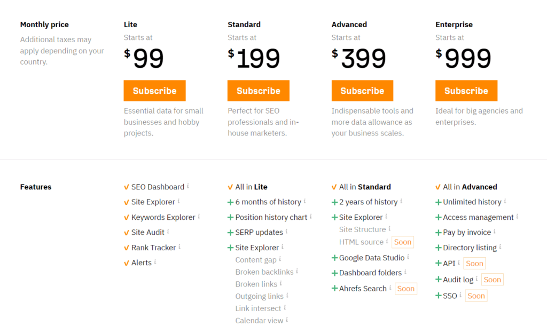Viewport: 547px width, 326px height.
Task: Click info icon beside Access management
Action: click(517, 217)
